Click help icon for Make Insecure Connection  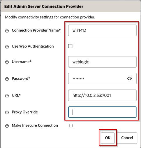[x=7, y=126]
